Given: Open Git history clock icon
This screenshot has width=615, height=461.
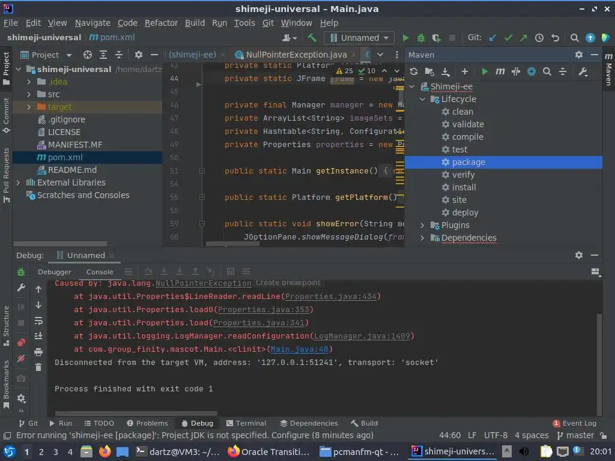Looking at the screenshot, I should coord(539,38).
